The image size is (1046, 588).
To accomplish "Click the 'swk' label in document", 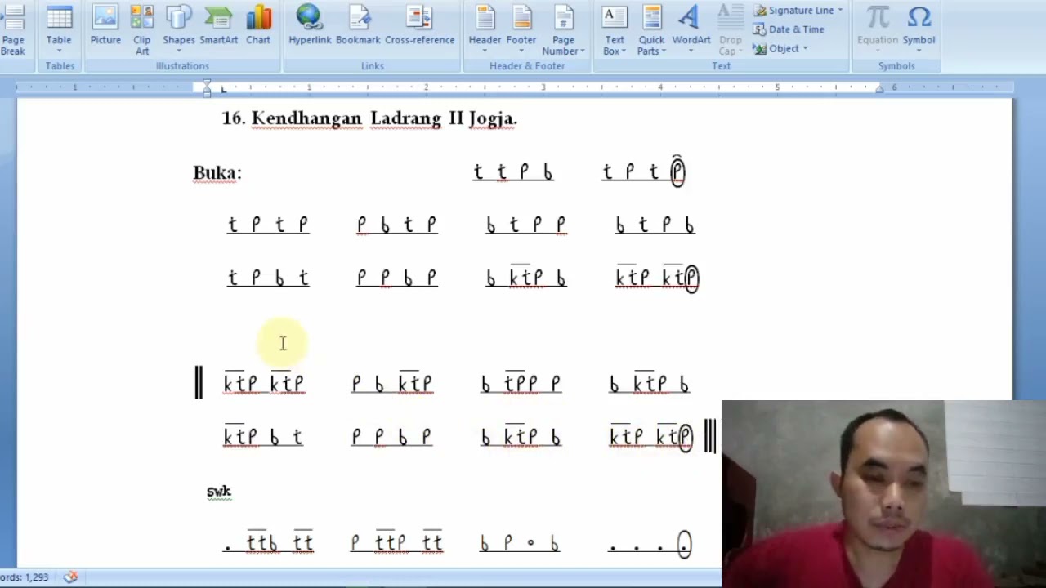I will [219, 491].
